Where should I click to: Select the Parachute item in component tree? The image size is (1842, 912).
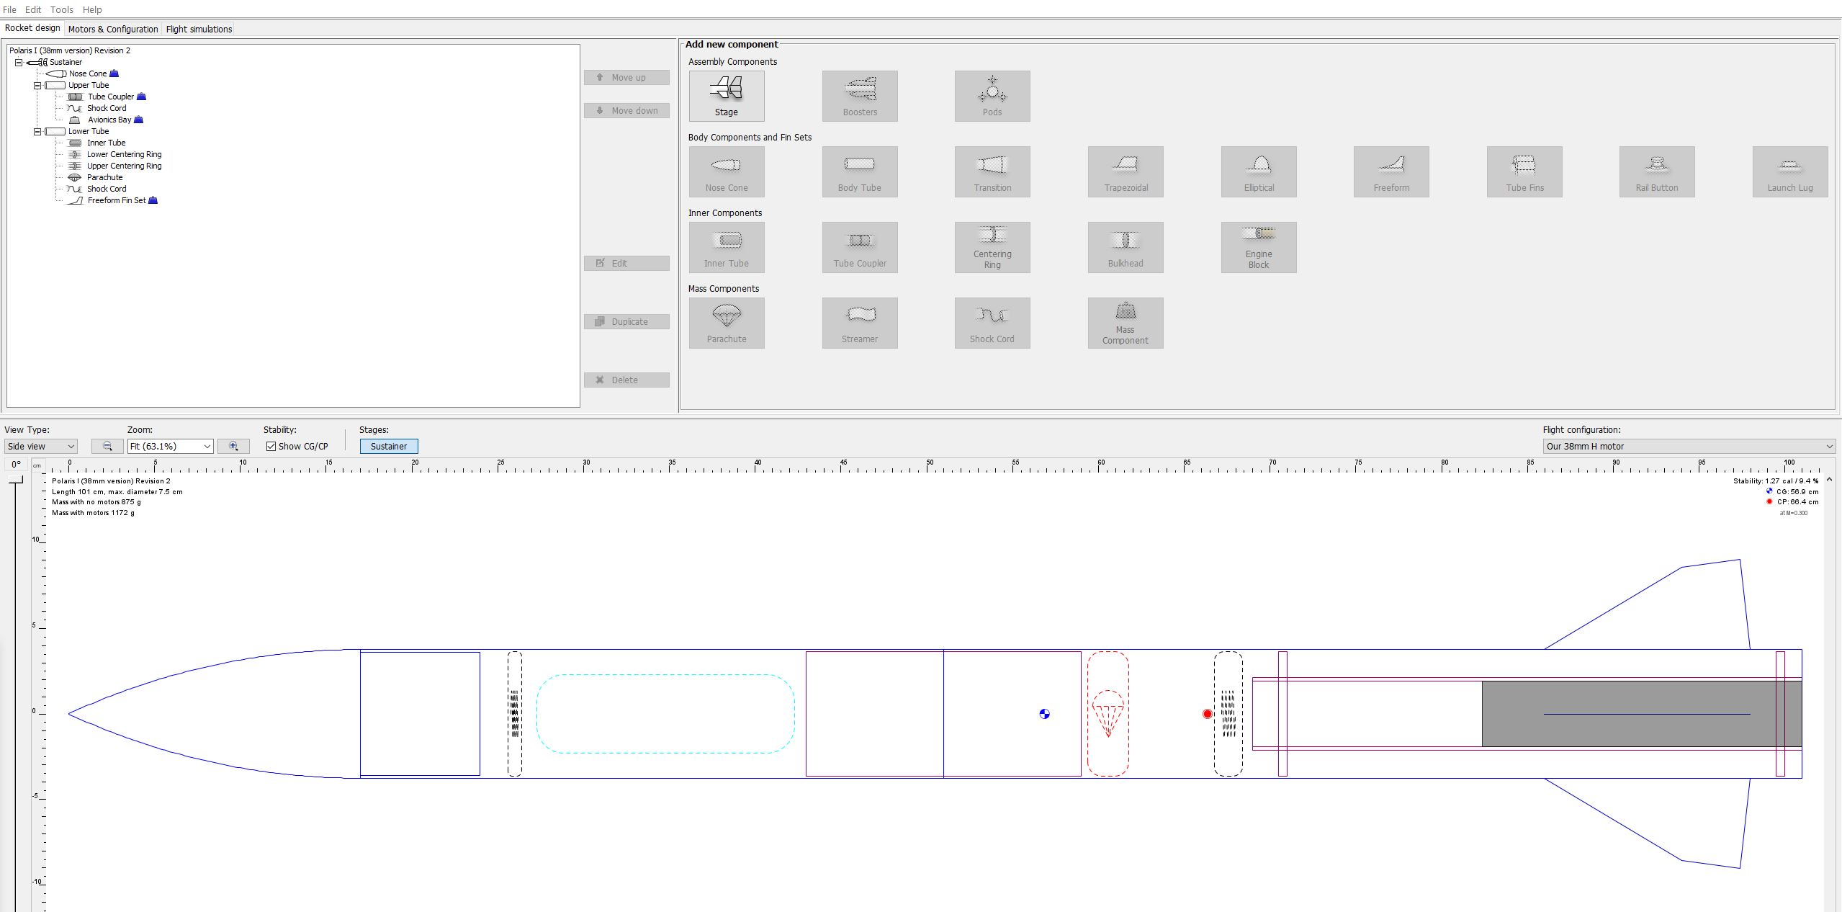(104, 177)
